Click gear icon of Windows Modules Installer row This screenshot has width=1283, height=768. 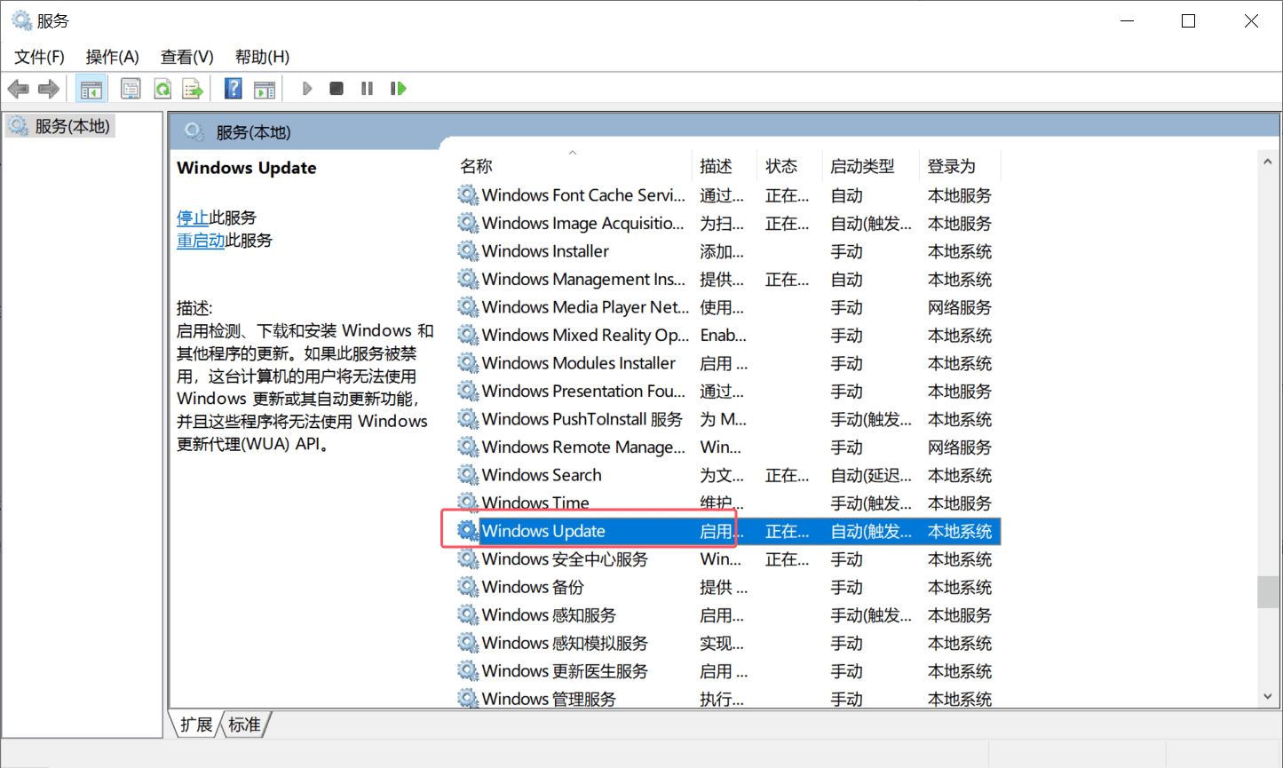coord(468,363)
